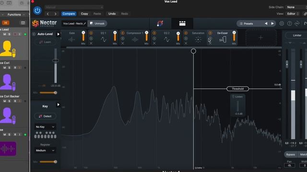Solo the Compressor 1 module
The image size is (307, 172).
point(123,38)
